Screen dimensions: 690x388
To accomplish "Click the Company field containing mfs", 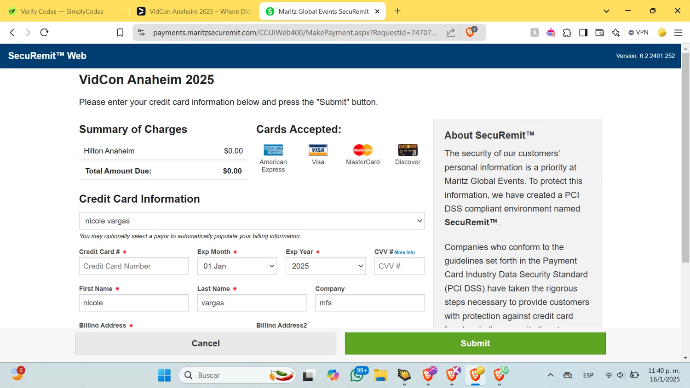I will click(370, 303).
